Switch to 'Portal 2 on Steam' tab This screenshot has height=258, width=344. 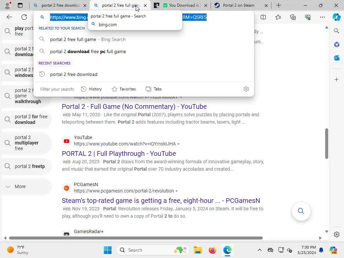[x=238, y=5]
